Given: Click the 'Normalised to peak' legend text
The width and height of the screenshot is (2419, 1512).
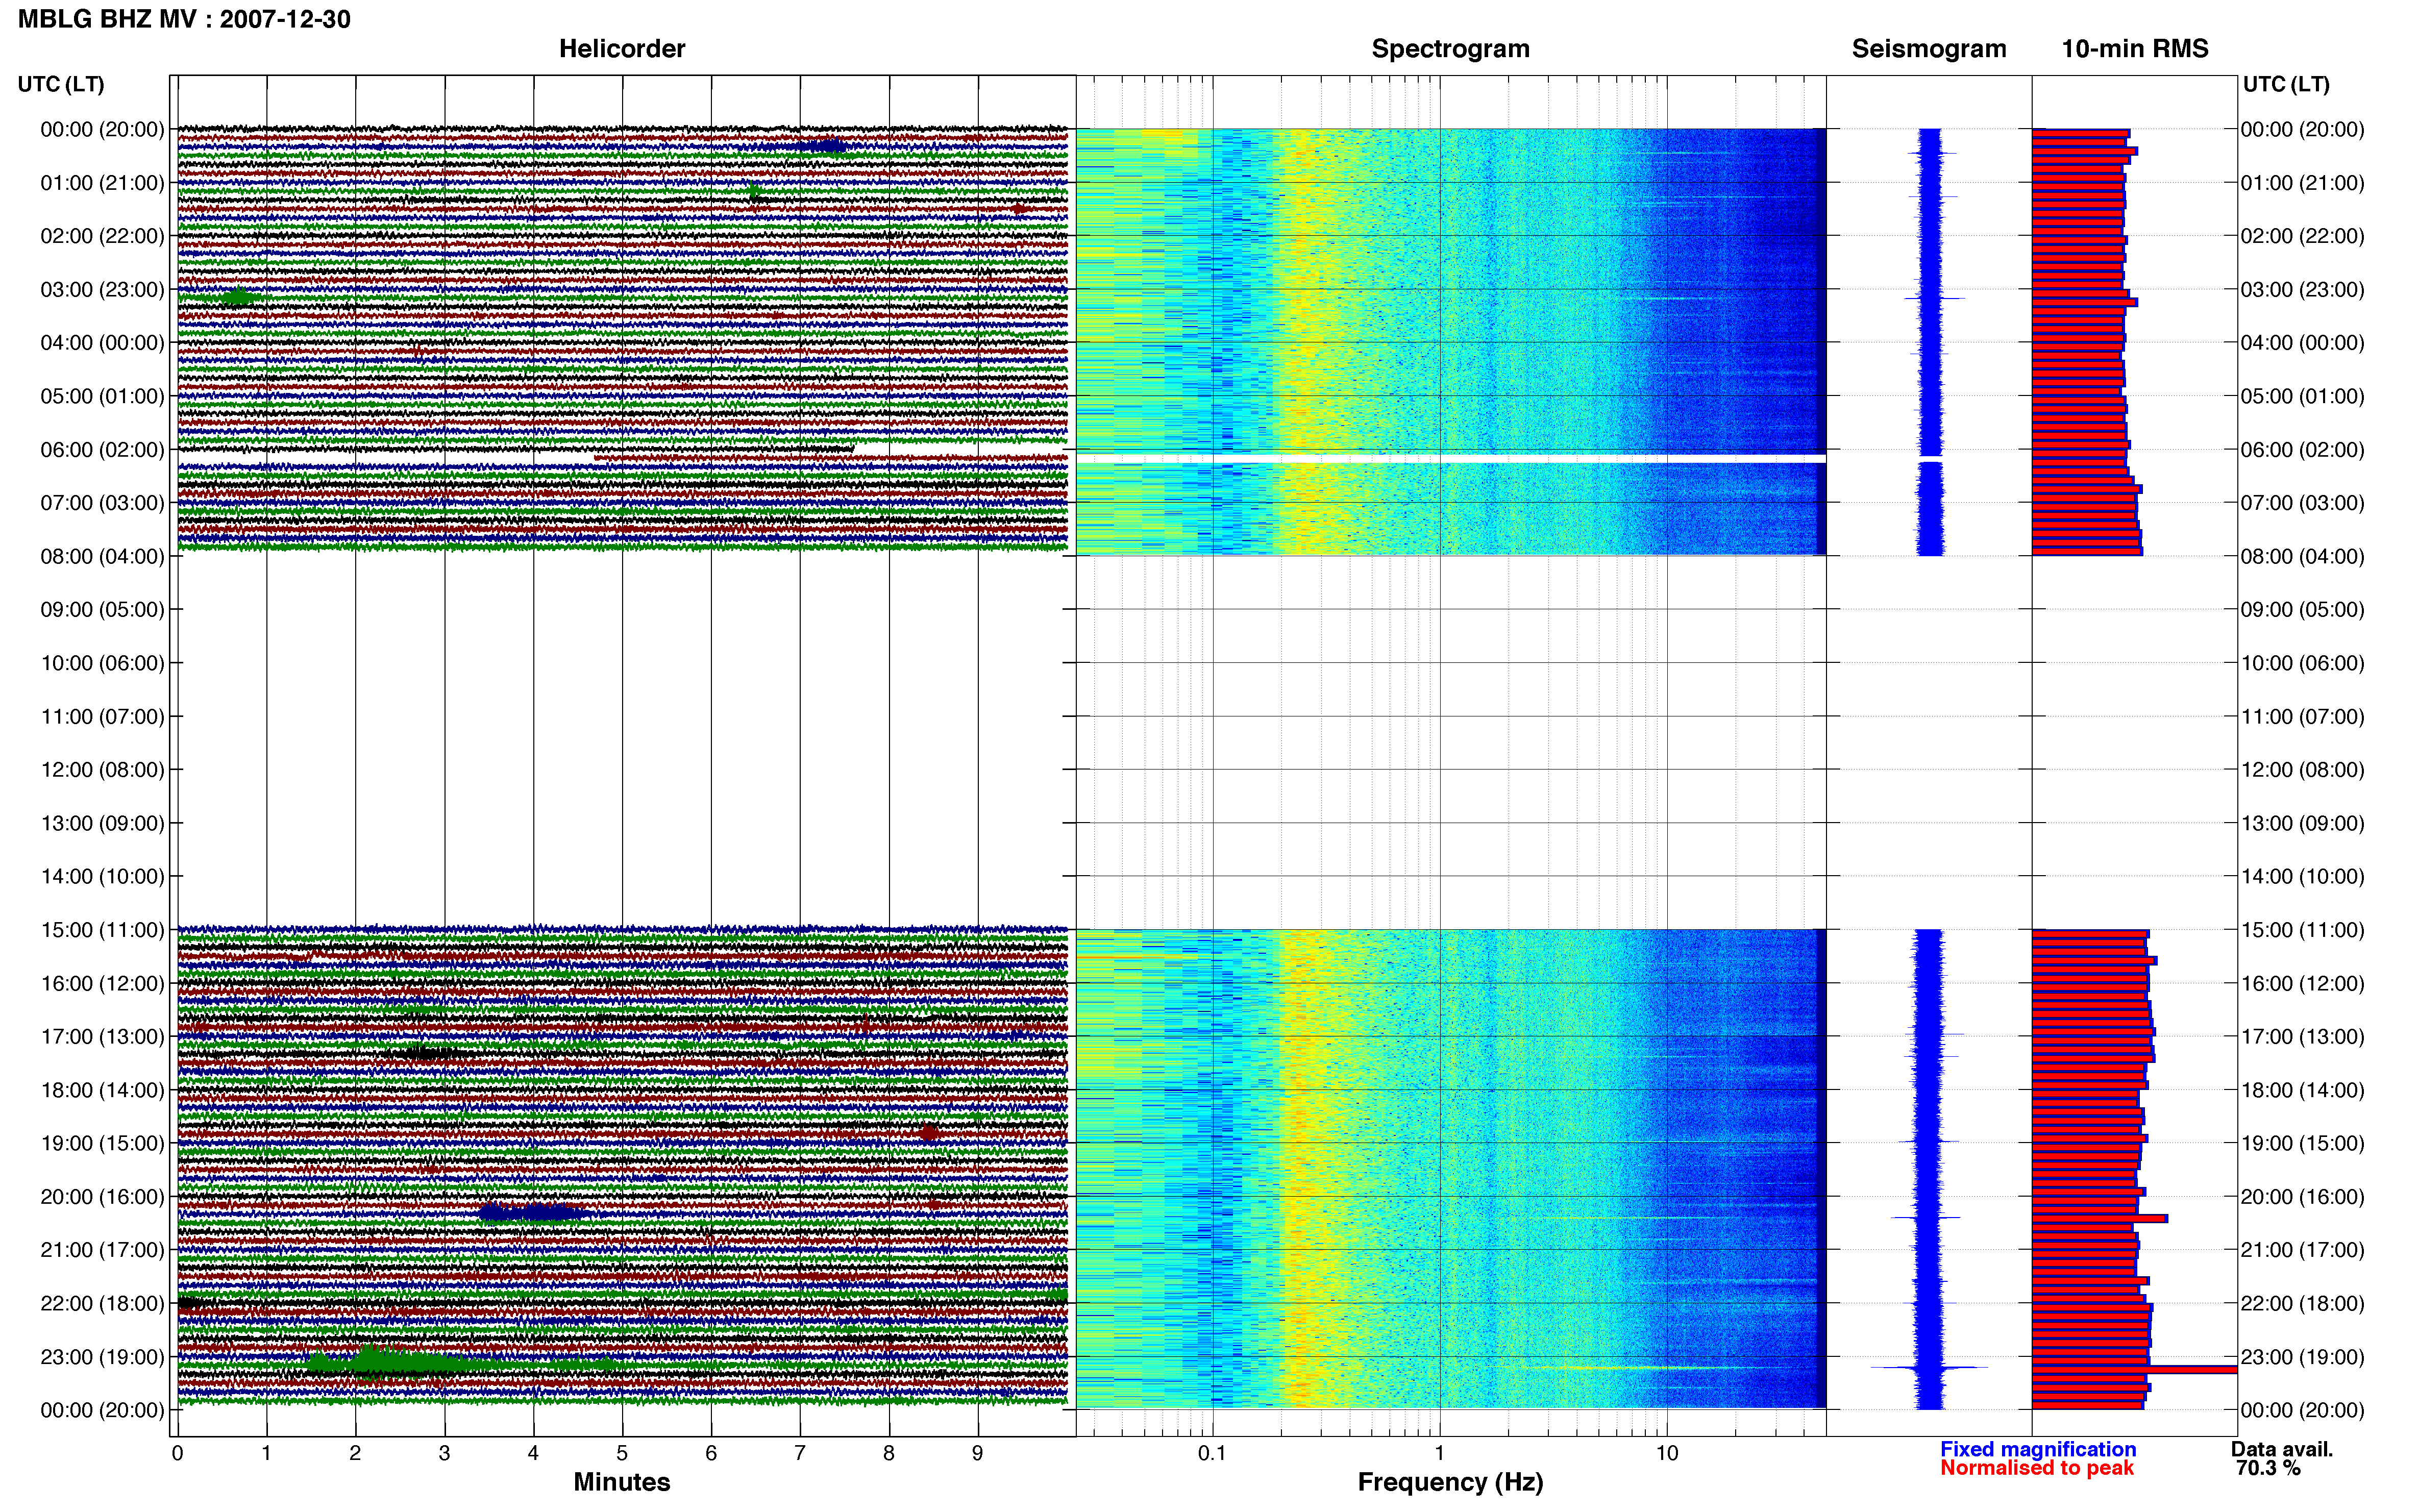Looking at the screenshot, I should (x=2037, y=1468).
